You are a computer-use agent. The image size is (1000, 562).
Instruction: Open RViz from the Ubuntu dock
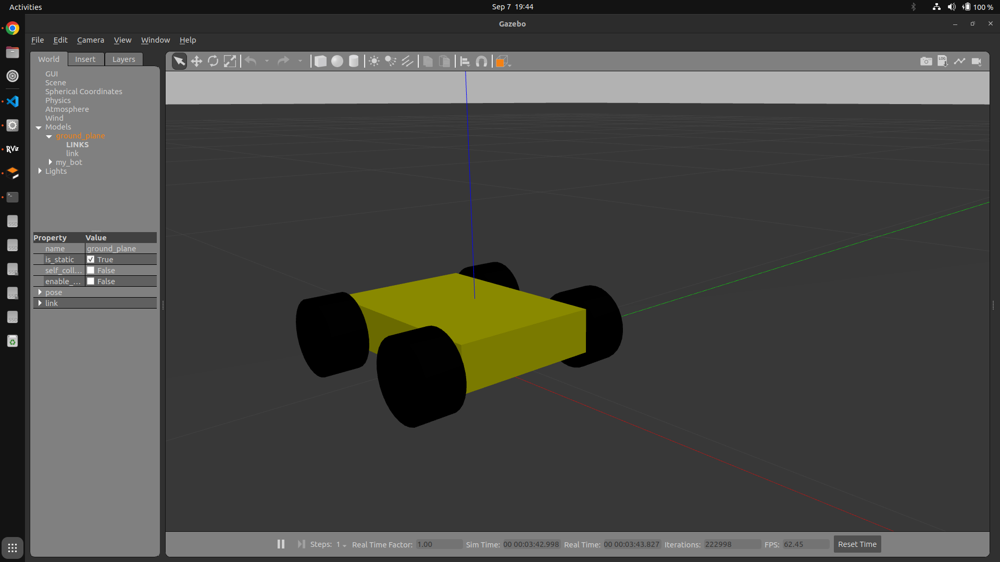(x=12, y=149)
